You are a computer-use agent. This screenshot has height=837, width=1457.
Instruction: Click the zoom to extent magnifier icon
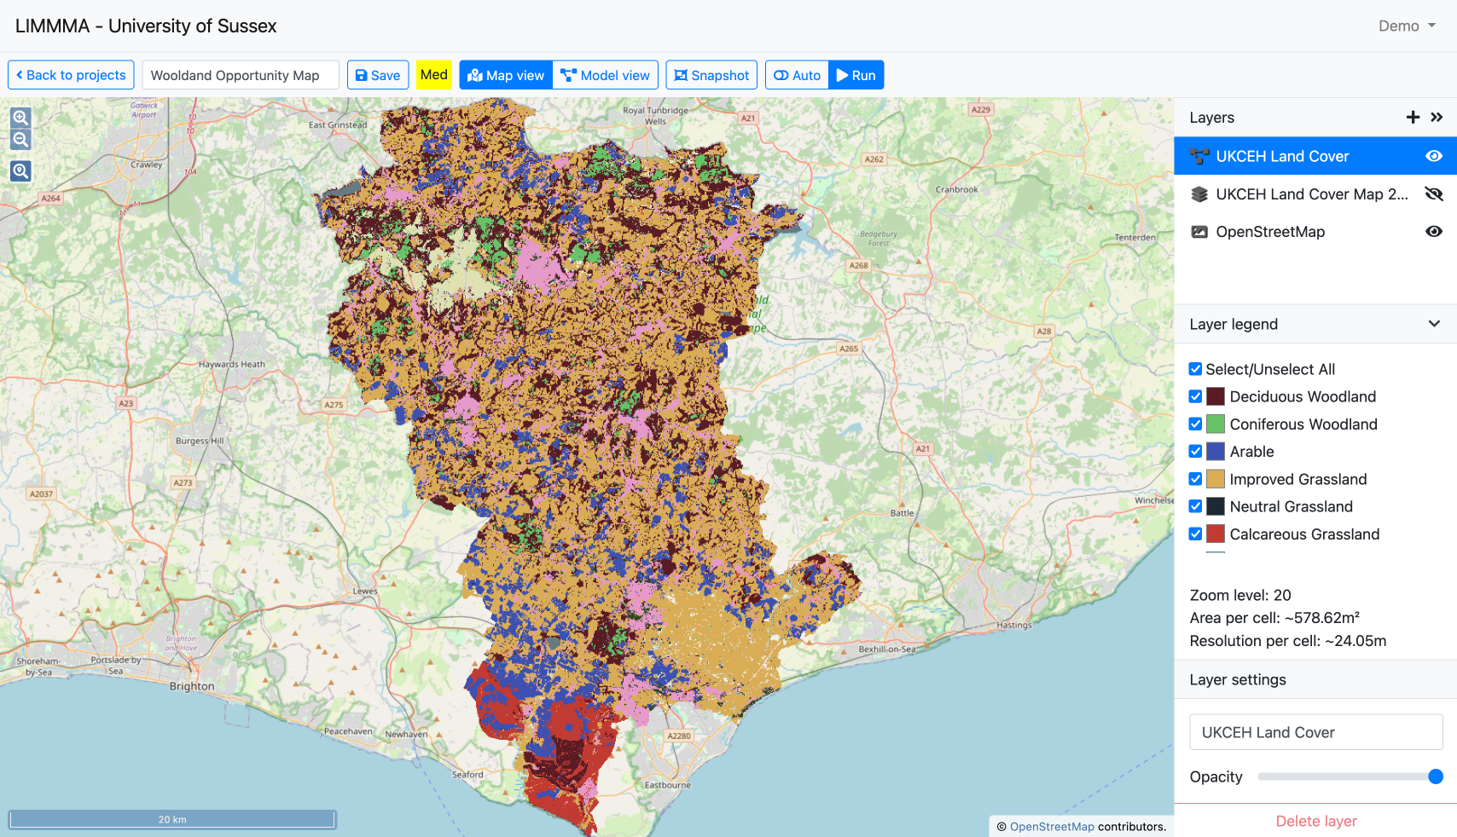20,171
